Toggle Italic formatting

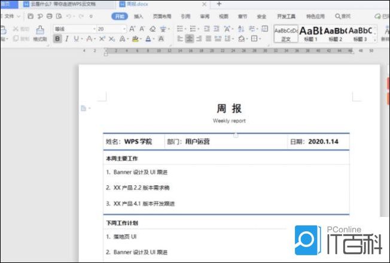67,39
